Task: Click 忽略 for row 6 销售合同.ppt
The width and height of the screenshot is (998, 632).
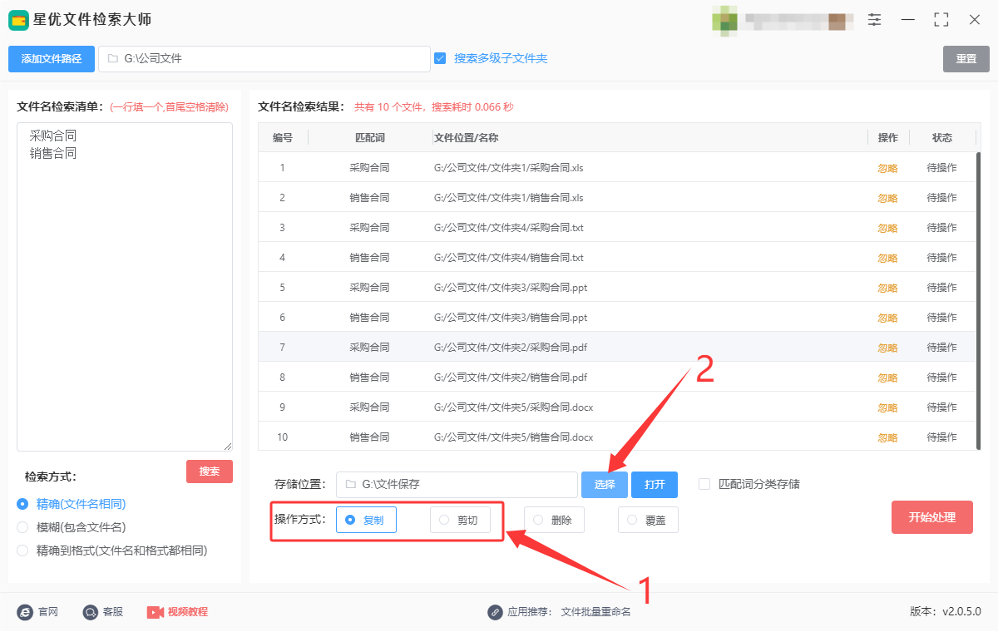Action: tap(887, 318)
